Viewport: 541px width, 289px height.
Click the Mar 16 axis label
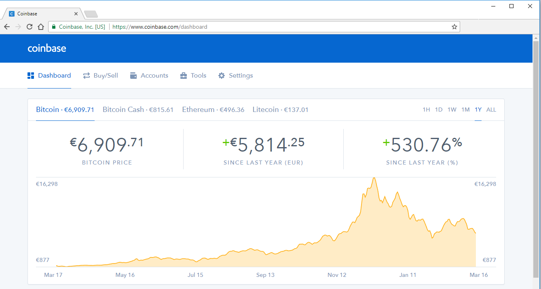479,275
